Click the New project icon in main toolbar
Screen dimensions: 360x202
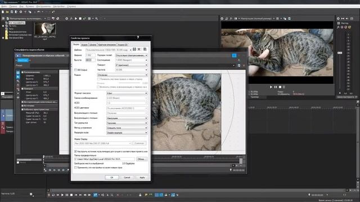[x=3, y=12]
